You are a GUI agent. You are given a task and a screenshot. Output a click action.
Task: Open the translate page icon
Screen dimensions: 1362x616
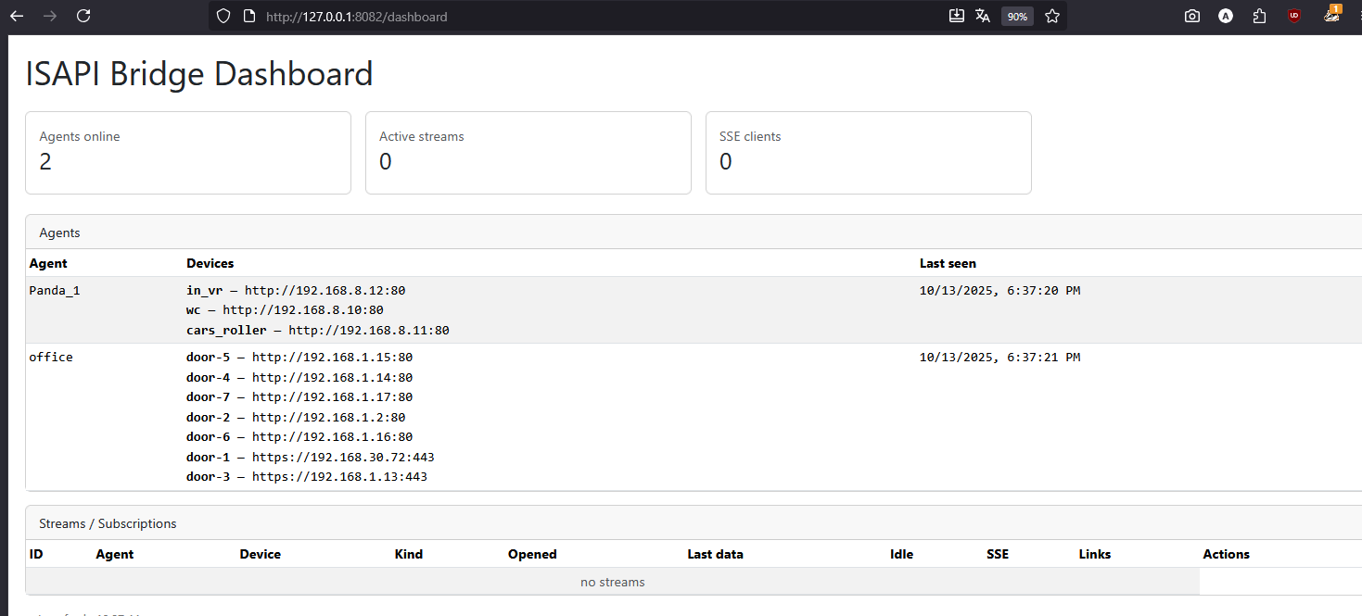tap(983, 16)
